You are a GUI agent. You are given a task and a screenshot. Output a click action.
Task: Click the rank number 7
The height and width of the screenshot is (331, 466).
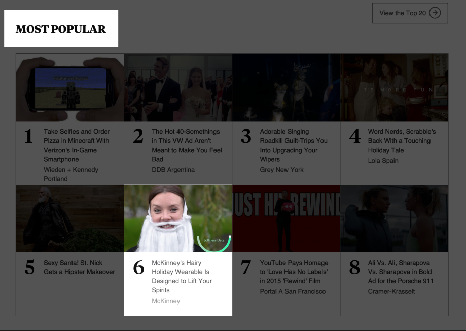pyautogui.click(x=246, y=267)
